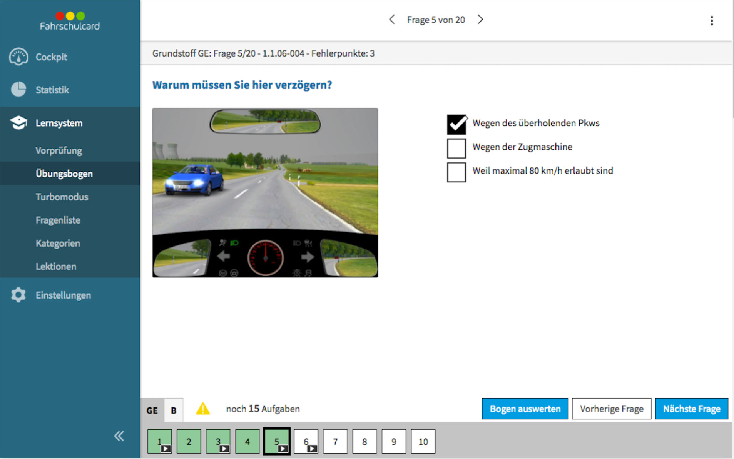Switch to the GE tab
The width and height of the screenshot is (734, 459).
pos(152,410)
